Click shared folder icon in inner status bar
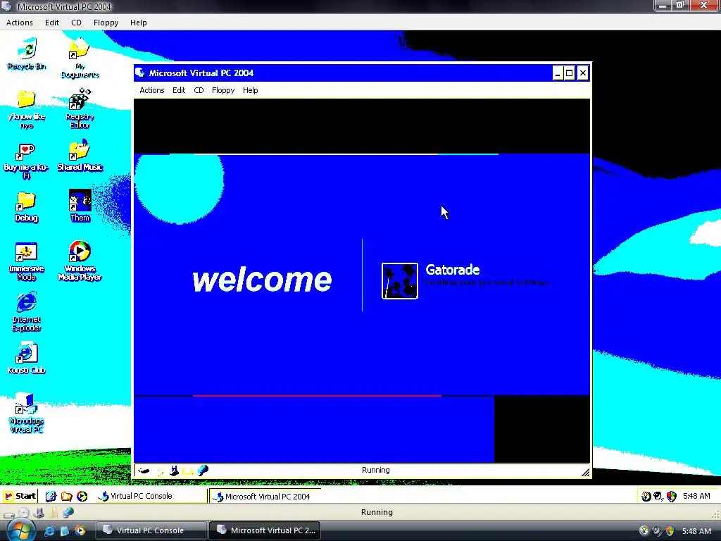This screenshot has height=541, width=721. point(187,471)
